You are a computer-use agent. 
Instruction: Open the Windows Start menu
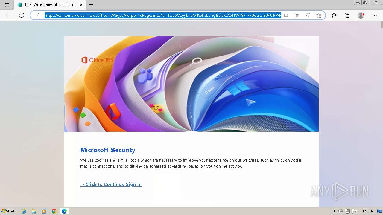click(x=8, y=211)
